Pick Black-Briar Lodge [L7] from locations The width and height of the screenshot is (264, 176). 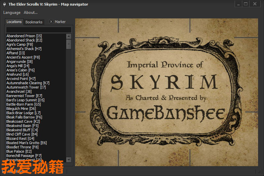tap(23, 113)
